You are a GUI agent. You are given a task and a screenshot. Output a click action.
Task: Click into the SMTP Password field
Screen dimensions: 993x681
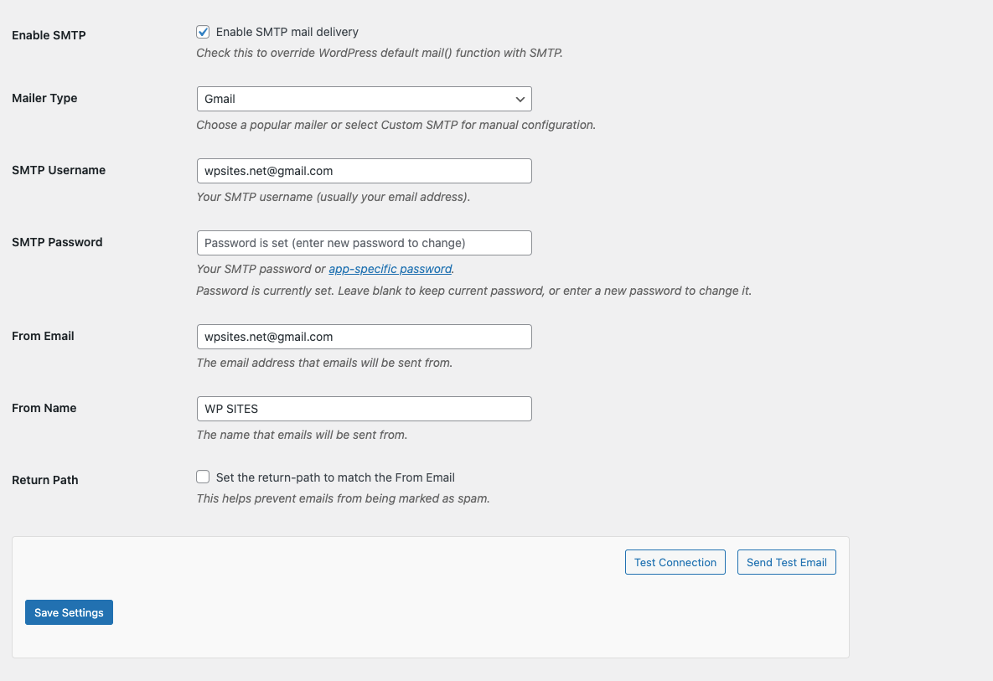coord(364,243)
